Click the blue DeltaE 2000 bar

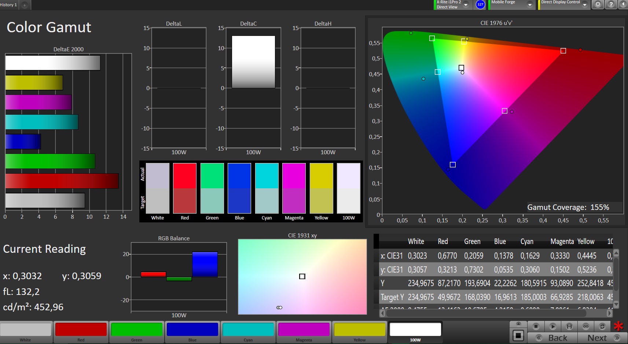[23, 141]
